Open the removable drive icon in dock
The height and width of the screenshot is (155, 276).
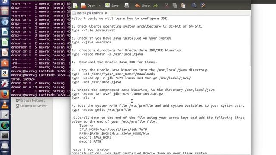click(5, 146)
